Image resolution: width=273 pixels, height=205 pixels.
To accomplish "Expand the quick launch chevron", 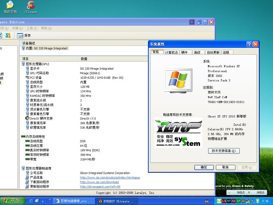I will coord(50,200).
